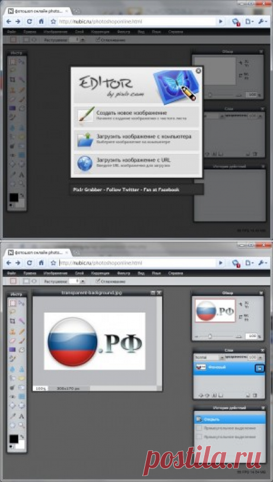Select the rectangular Marquee tool beside the .РФ image
The height and width of the screenshot is (482, 273).
pyautogui.click(x=12, y=303)
